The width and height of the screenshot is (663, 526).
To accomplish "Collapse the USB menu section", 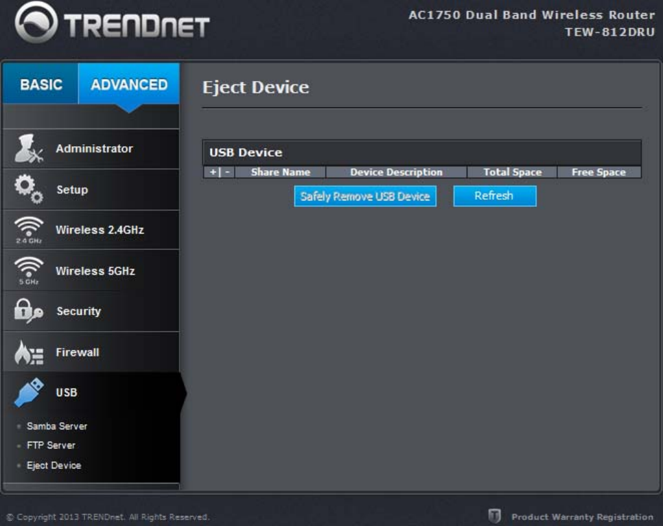I will coord(91,393).
